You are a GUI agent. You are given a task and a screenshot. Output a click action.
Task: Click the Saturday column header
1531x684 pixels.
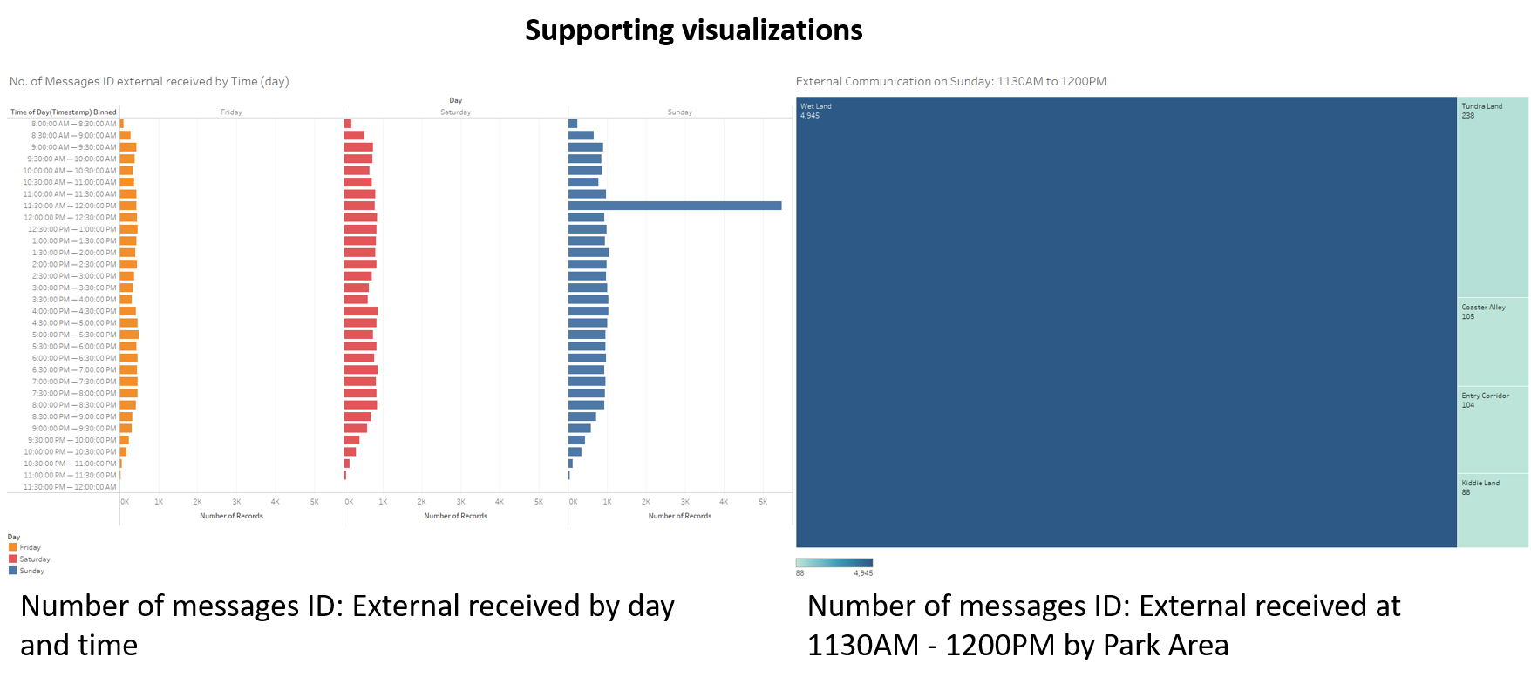[455, 112]
